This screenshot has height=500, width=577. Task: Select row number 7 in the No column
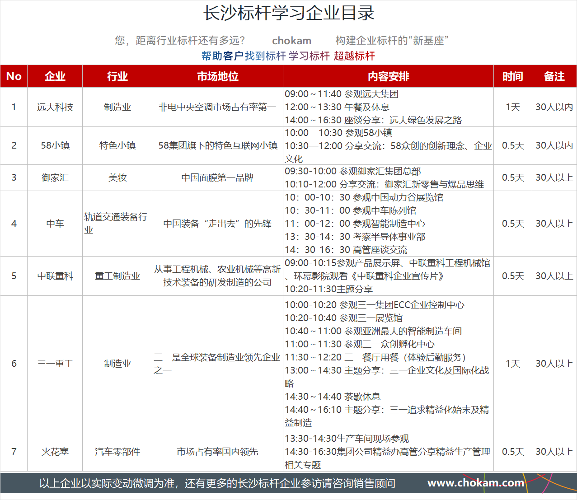tap(14, 452)
